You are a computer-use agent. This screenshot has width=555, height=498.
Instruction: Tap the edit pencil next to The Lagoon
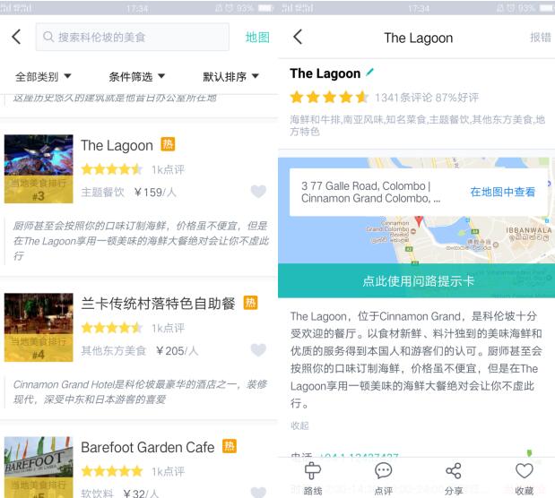point(370,73)
